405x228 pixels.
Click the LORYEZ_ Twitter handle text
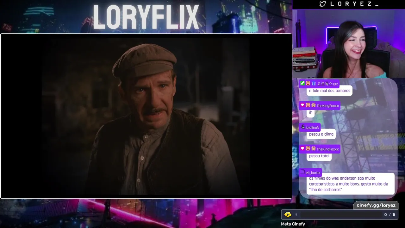pos(354,4)
